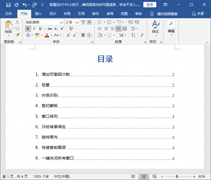
Task: Switch to the 插入 ribbon tab
Action: coord(38,14)
